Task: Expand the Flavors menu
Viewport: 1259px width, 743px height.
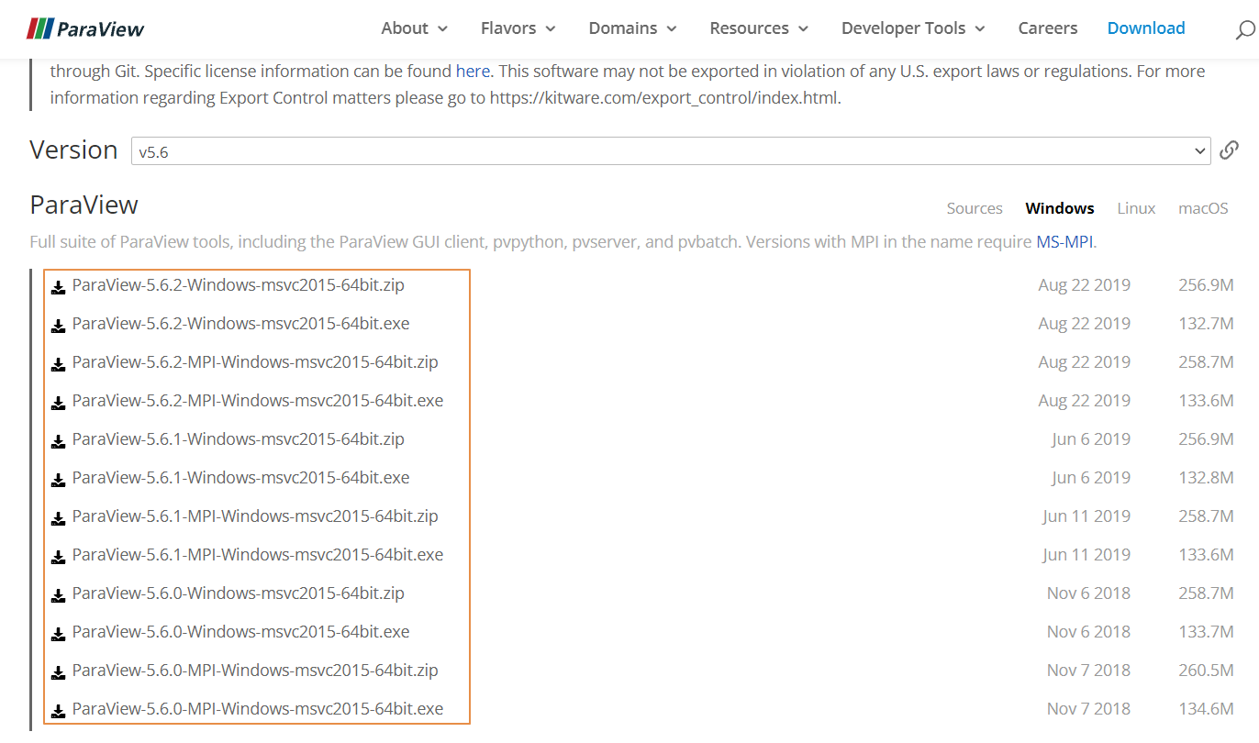Action: (518, 28)
